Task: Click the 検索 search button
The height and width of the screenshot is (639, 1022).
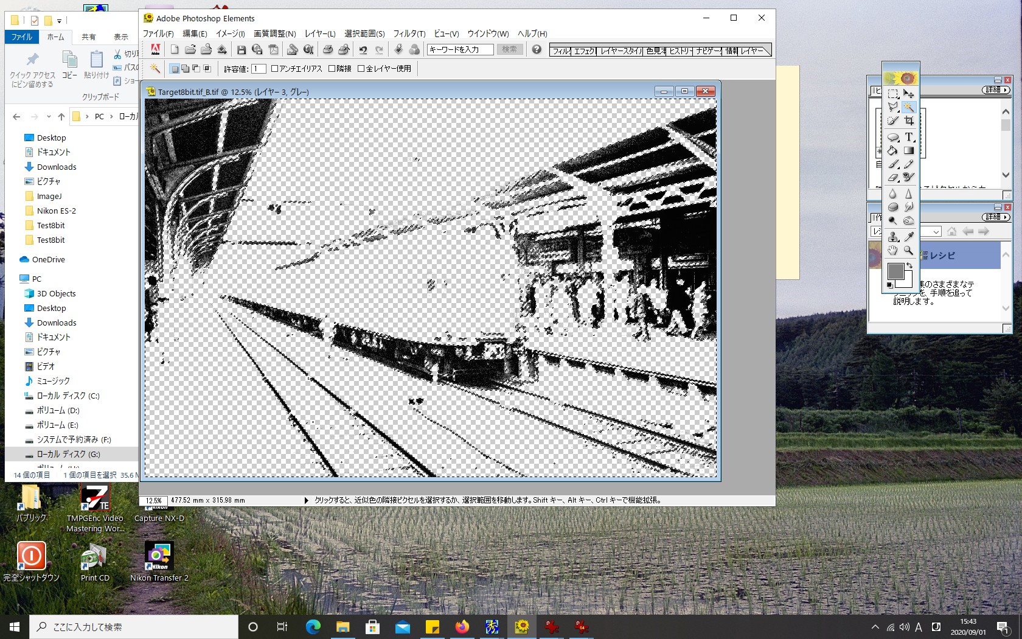Action: click(x=510, y=49)
